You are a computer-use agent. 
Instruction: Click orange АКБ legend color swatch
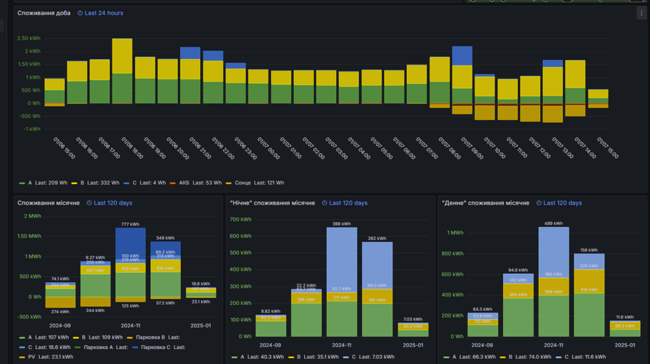click(173, 183)
